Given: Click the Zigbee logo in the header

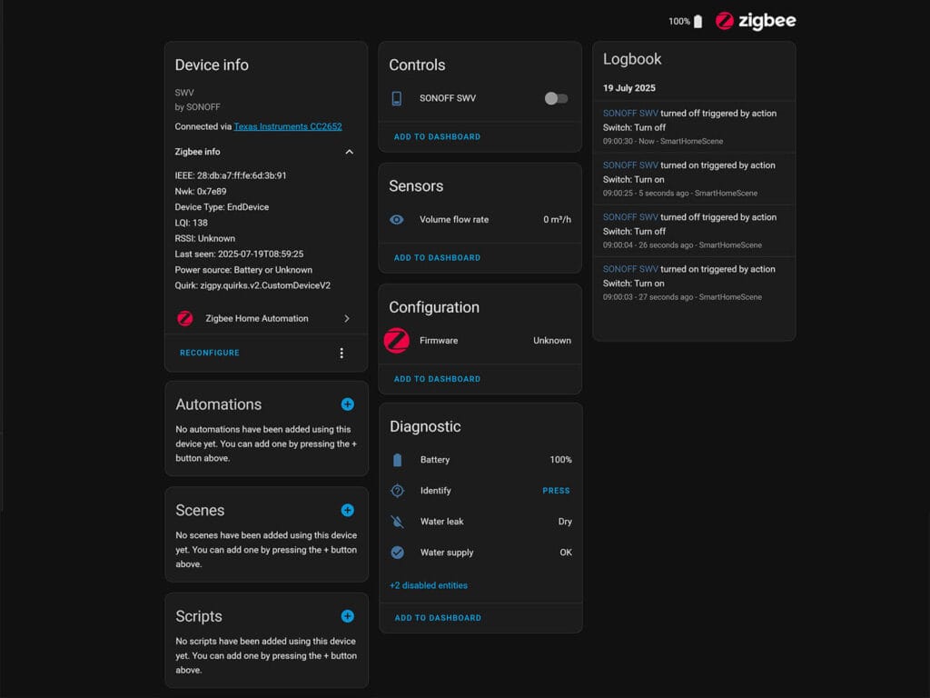Looking at the screenshot, I should click(x=755, y=22).
